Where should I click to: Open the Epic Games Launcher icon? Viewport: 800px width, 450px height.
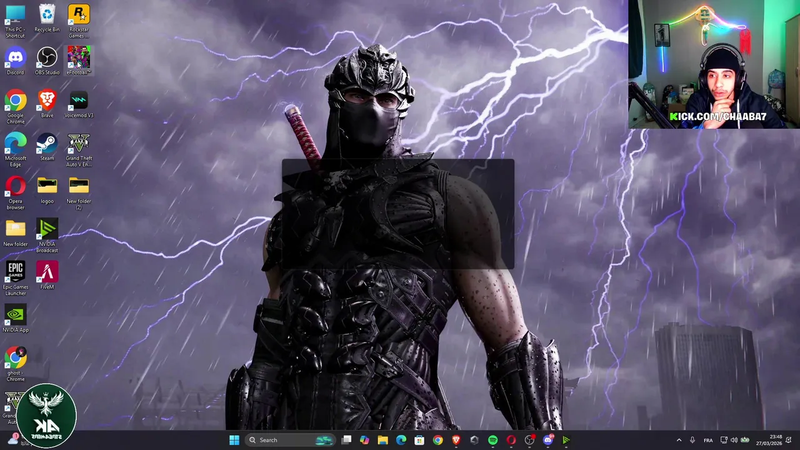click(15, 279)
